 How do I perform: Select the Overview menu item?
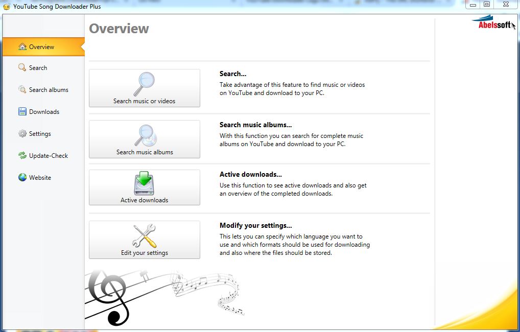(43, 47)
